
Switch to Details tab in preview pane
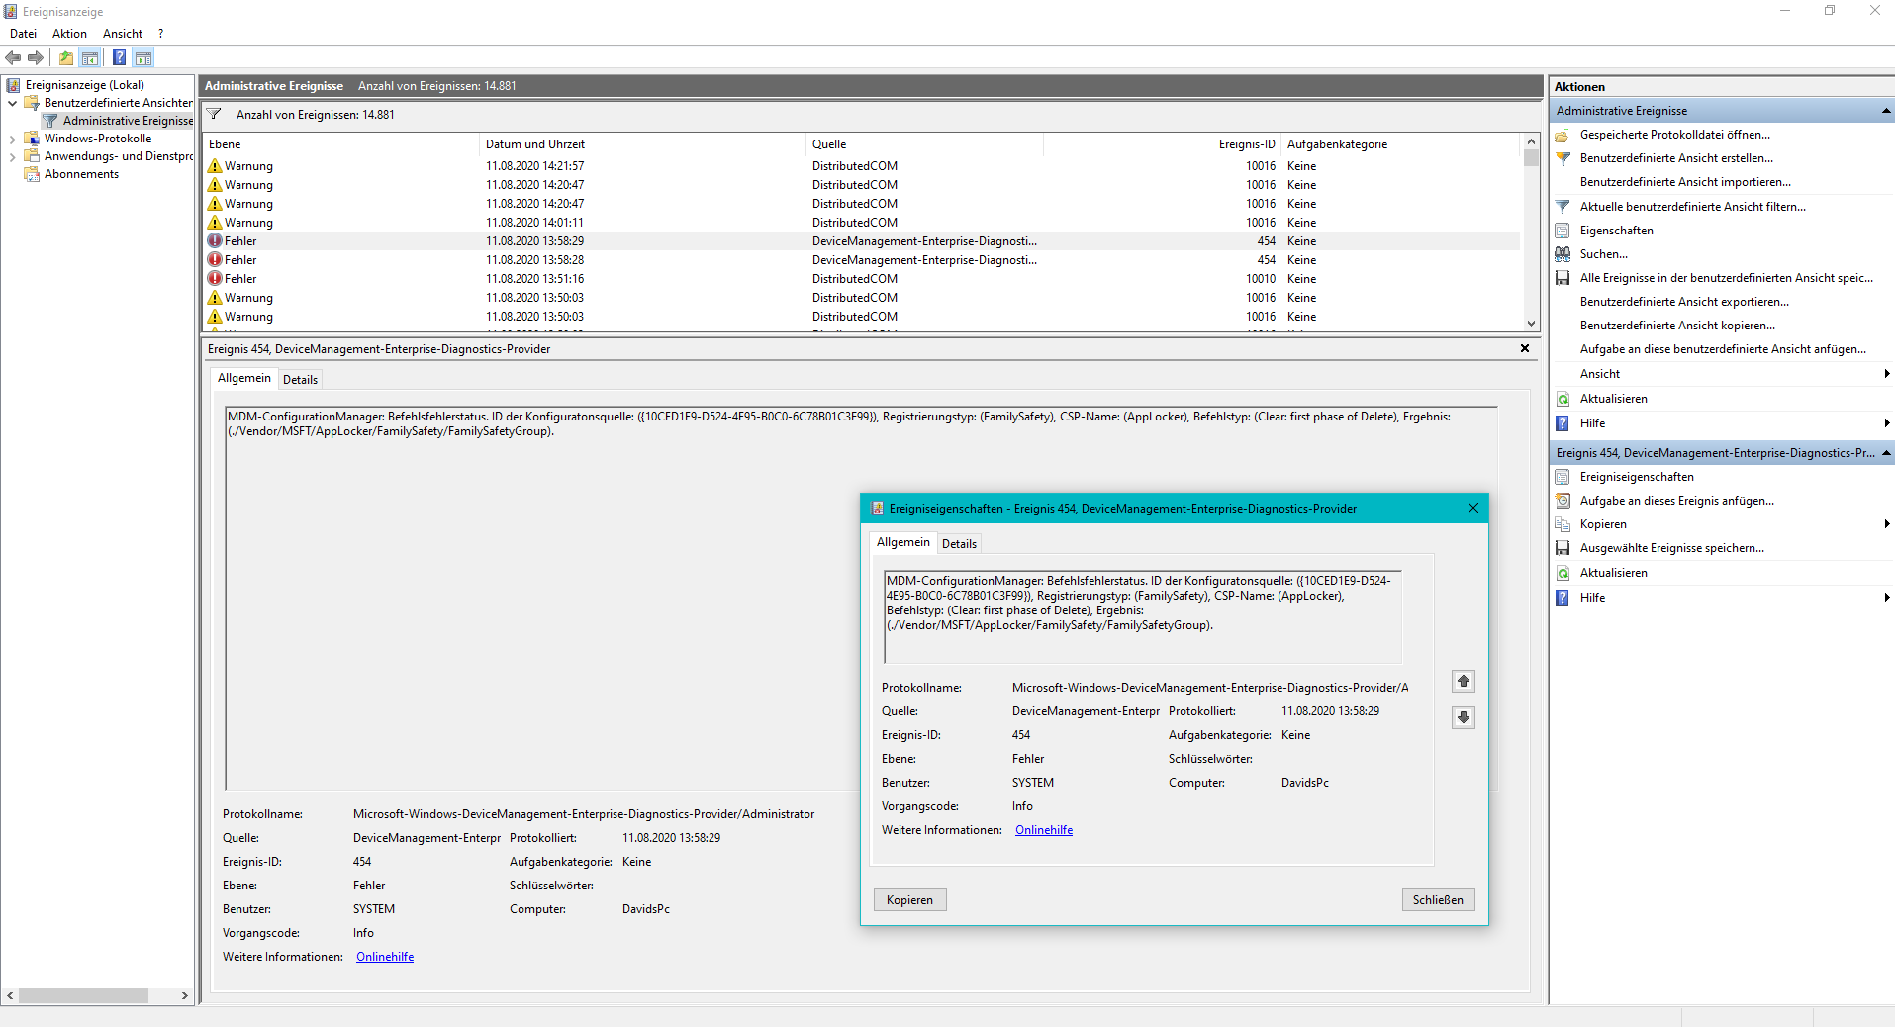click(300, 380)
